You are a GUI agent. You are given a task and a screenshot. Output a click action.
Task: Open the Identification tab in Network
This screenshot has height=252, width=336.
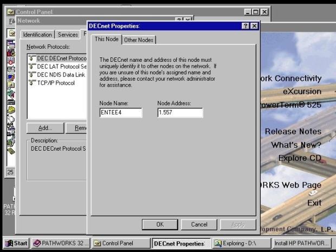pos(37,35)
